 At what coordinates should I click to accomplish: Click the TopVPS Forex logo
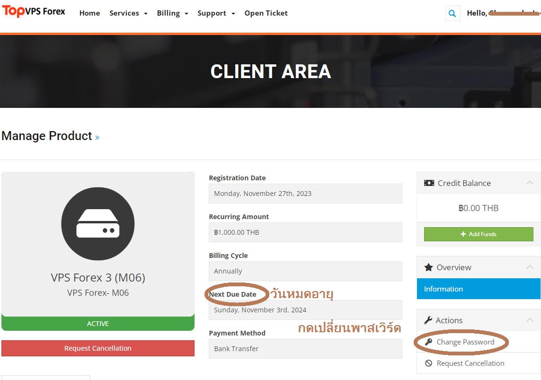(34, 12)
